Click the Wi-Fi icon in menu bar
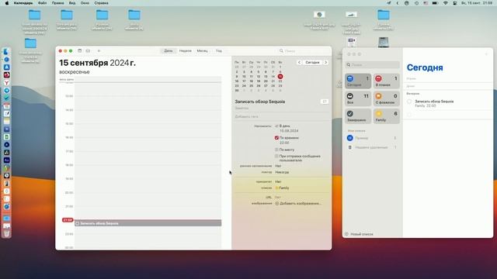This screenshot has height=279, width=497. coord(445,3)
